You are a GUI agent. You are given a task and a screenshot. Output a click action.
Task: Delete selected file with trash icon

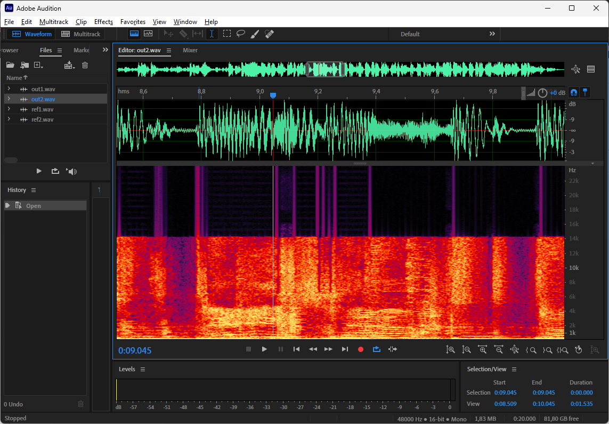85,65
